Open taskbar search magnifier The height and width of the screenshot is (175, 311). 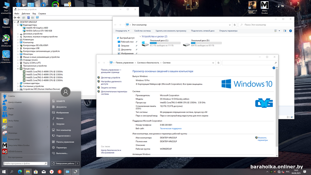pos(12,172)
